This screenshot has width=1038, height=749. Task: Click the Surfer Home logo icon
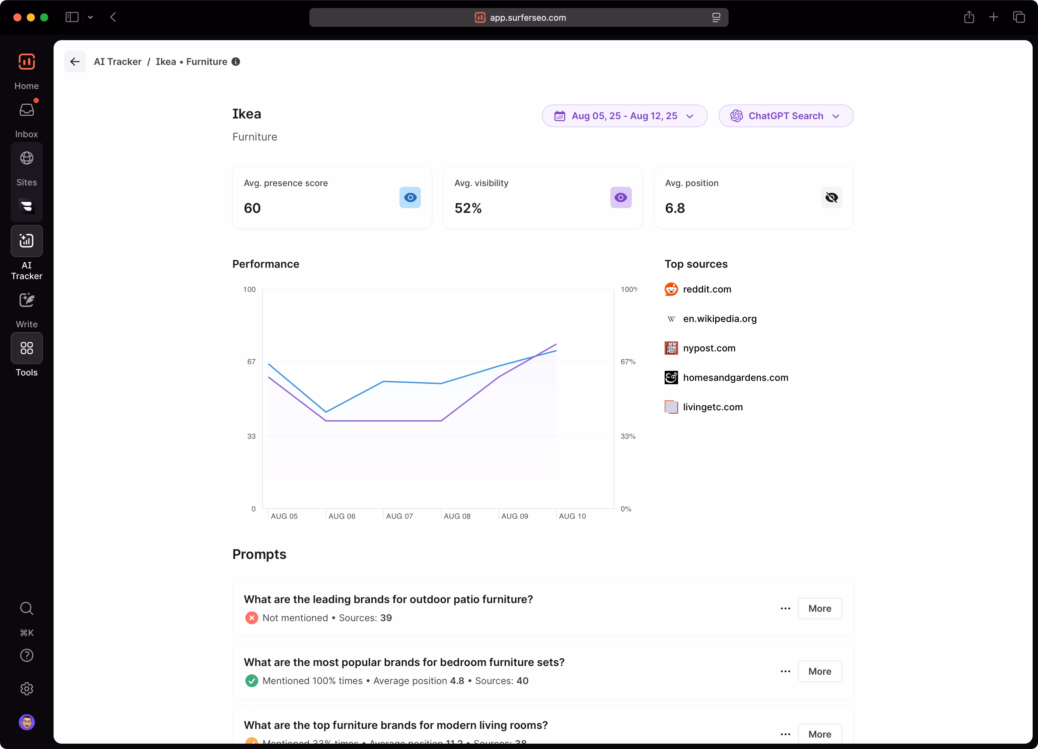[26, 62]
